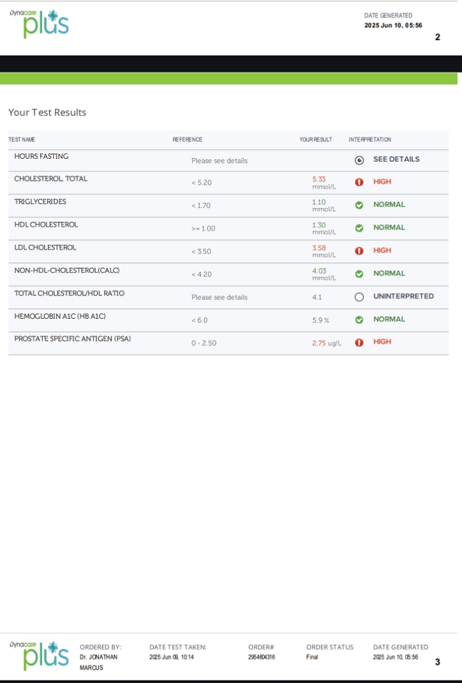Screen dimensions: 462x683
Task: Click the Interpretation column header
Action: pos(370,139)
